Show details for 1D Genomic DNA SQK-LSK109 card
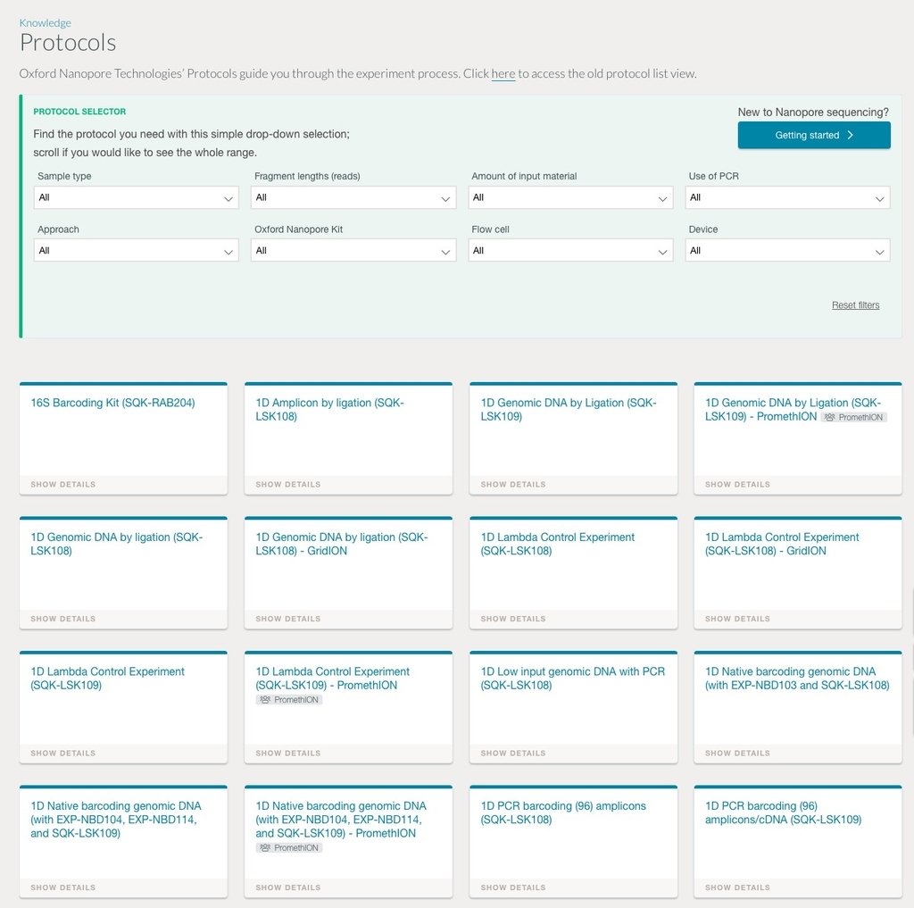 tap(513, 485)
